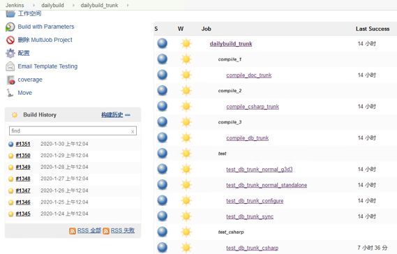The width and height of the screenshot is (397, 254).
Task: Open the test_db_trunk_configure job link
Action: [255, 201]
